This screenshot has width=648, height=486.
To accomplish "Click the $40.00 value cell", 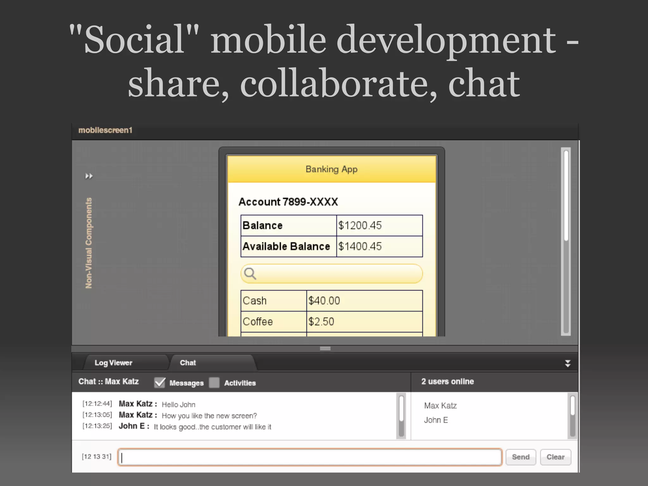I will click(x=364, y=301).
